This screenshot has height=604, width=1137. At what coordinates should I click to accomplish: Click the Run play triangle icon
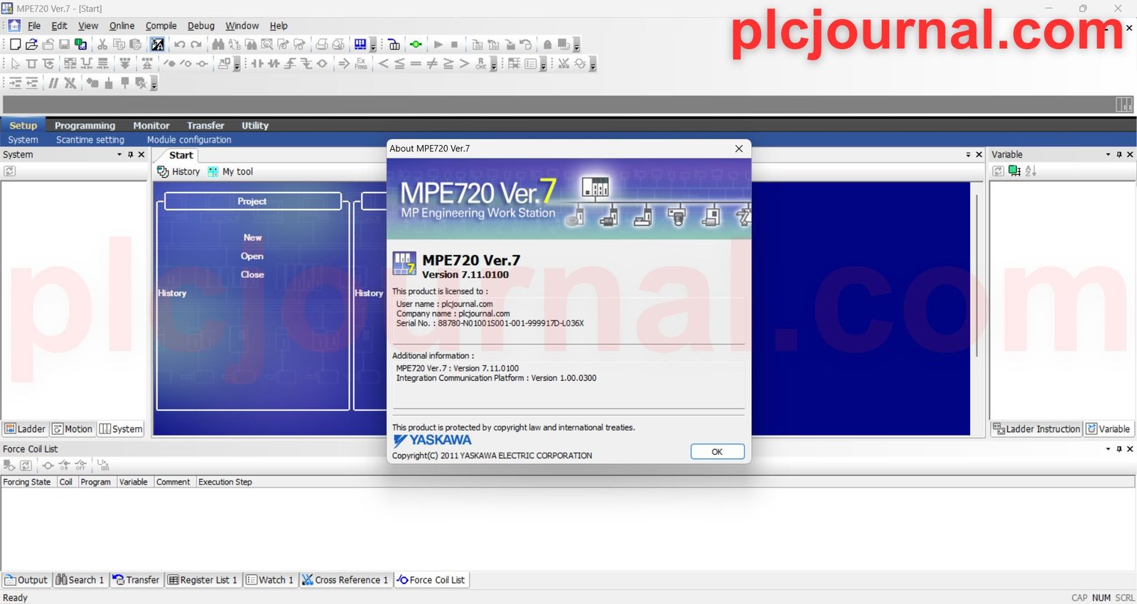438,44
